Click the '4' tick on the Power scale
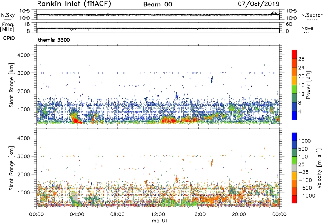The image size is (323, 223). pyautogui.click(x=300, y=111)
